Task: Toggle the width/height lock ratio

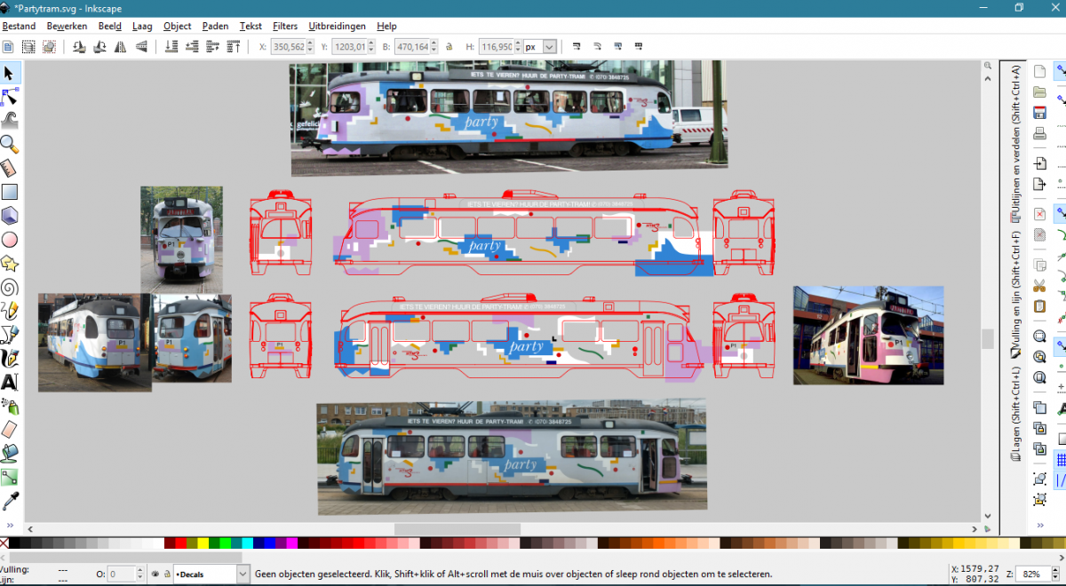Action: coord(449,46)
